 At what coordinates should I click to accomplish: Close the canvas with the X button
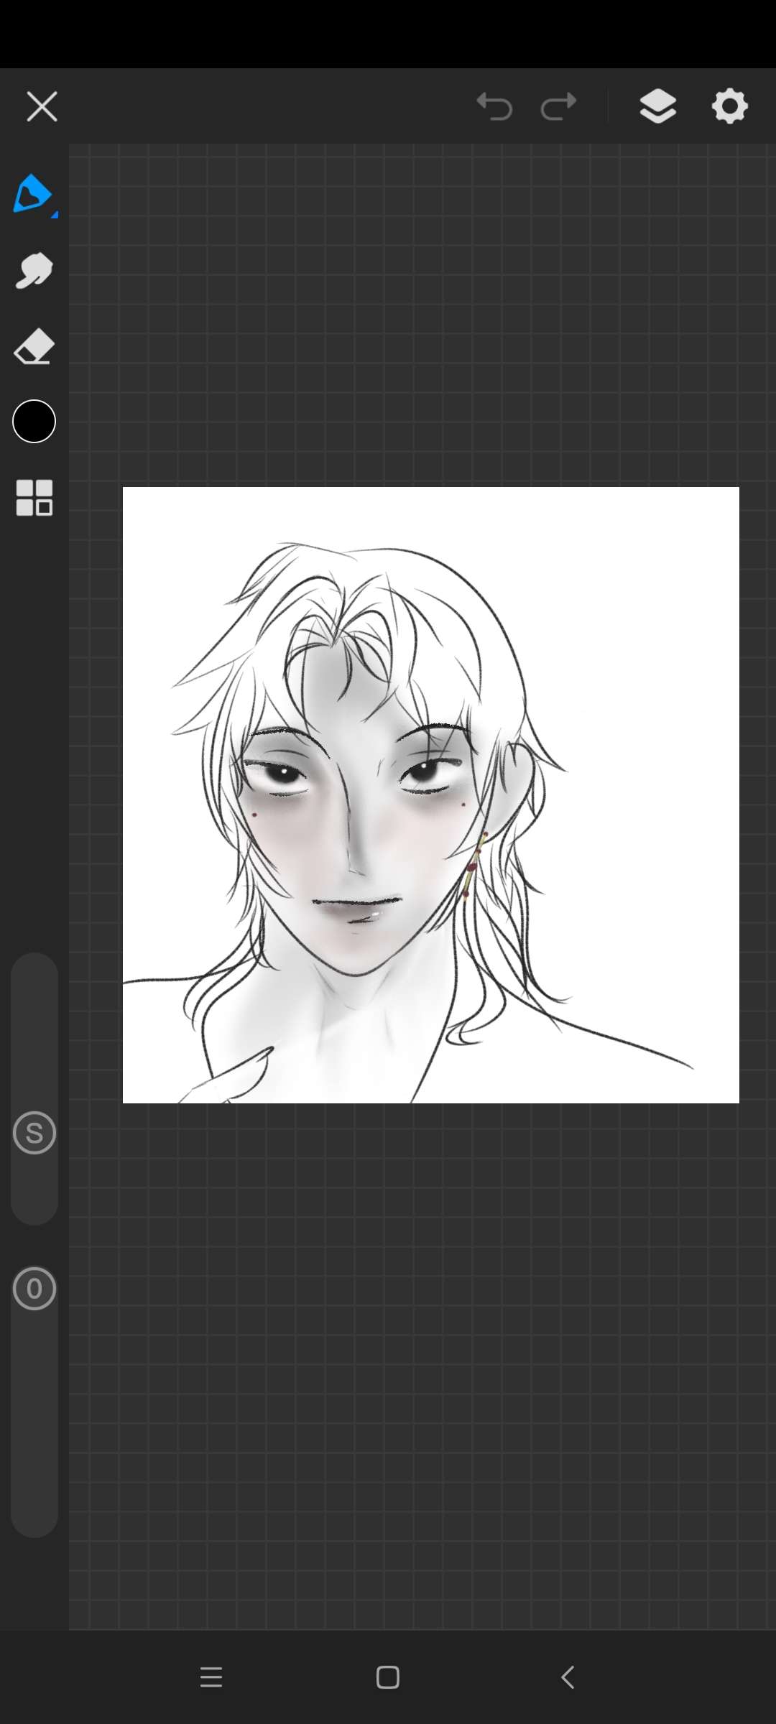pos(42,107)
